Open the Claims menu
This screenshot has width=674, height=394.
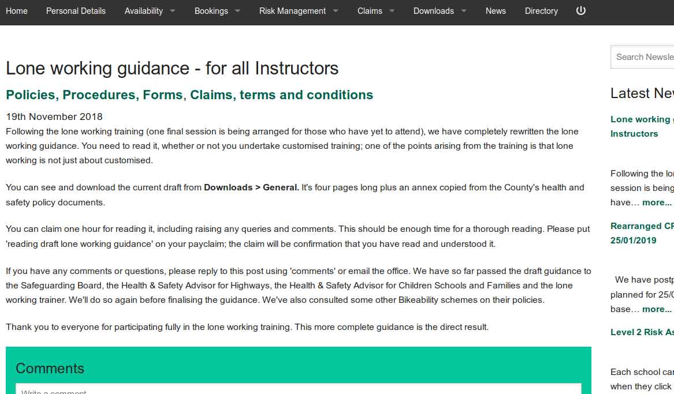[370, 11]
